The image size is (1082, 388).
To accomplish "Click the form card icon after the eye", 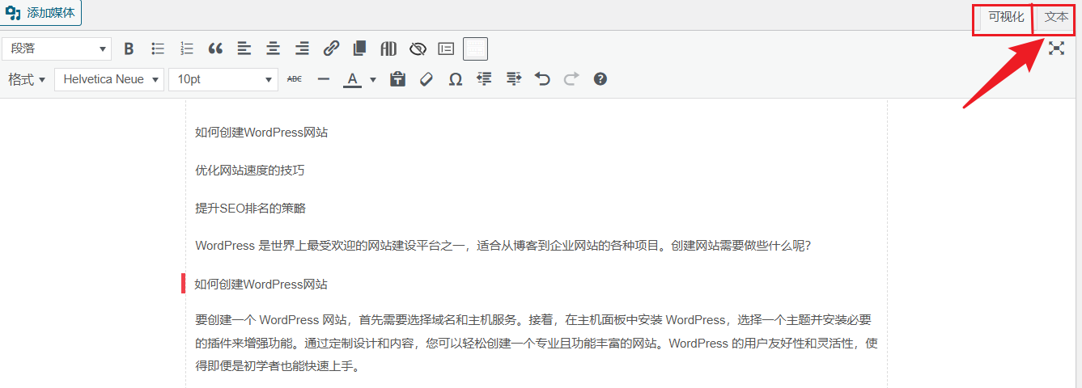I will point(446,48).
